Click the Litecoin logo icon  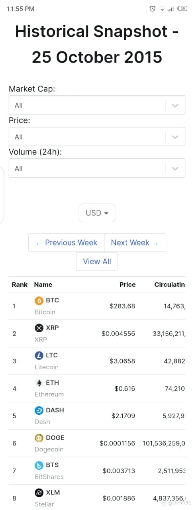click(x=39, y=355)
